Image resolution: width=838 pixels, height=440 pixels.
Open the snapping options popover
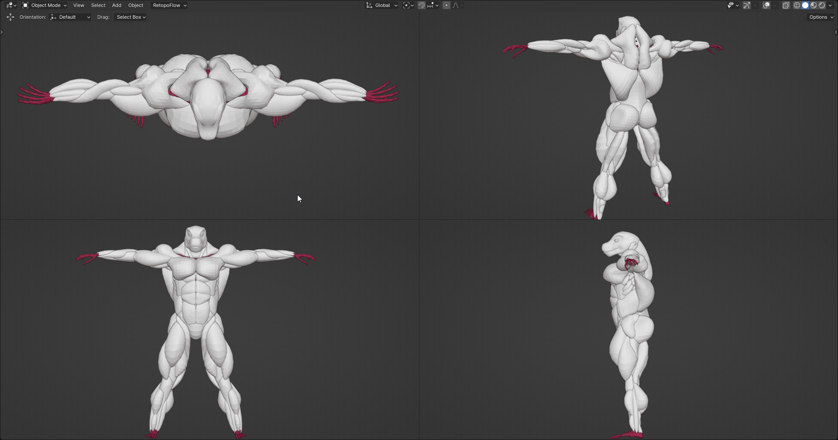coord(433,5)
